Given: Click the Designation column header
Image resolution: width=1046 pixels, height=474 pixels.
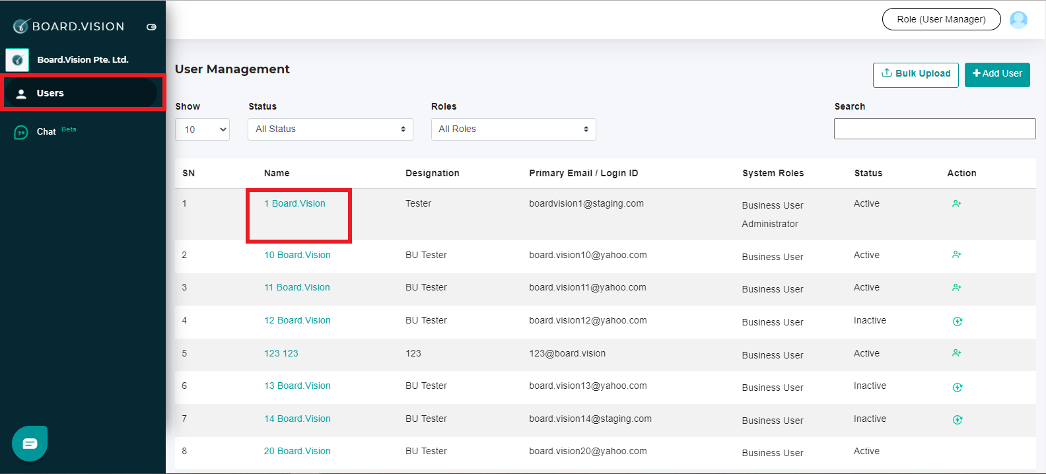Looking at the screenshot, I should click(433, 173).
